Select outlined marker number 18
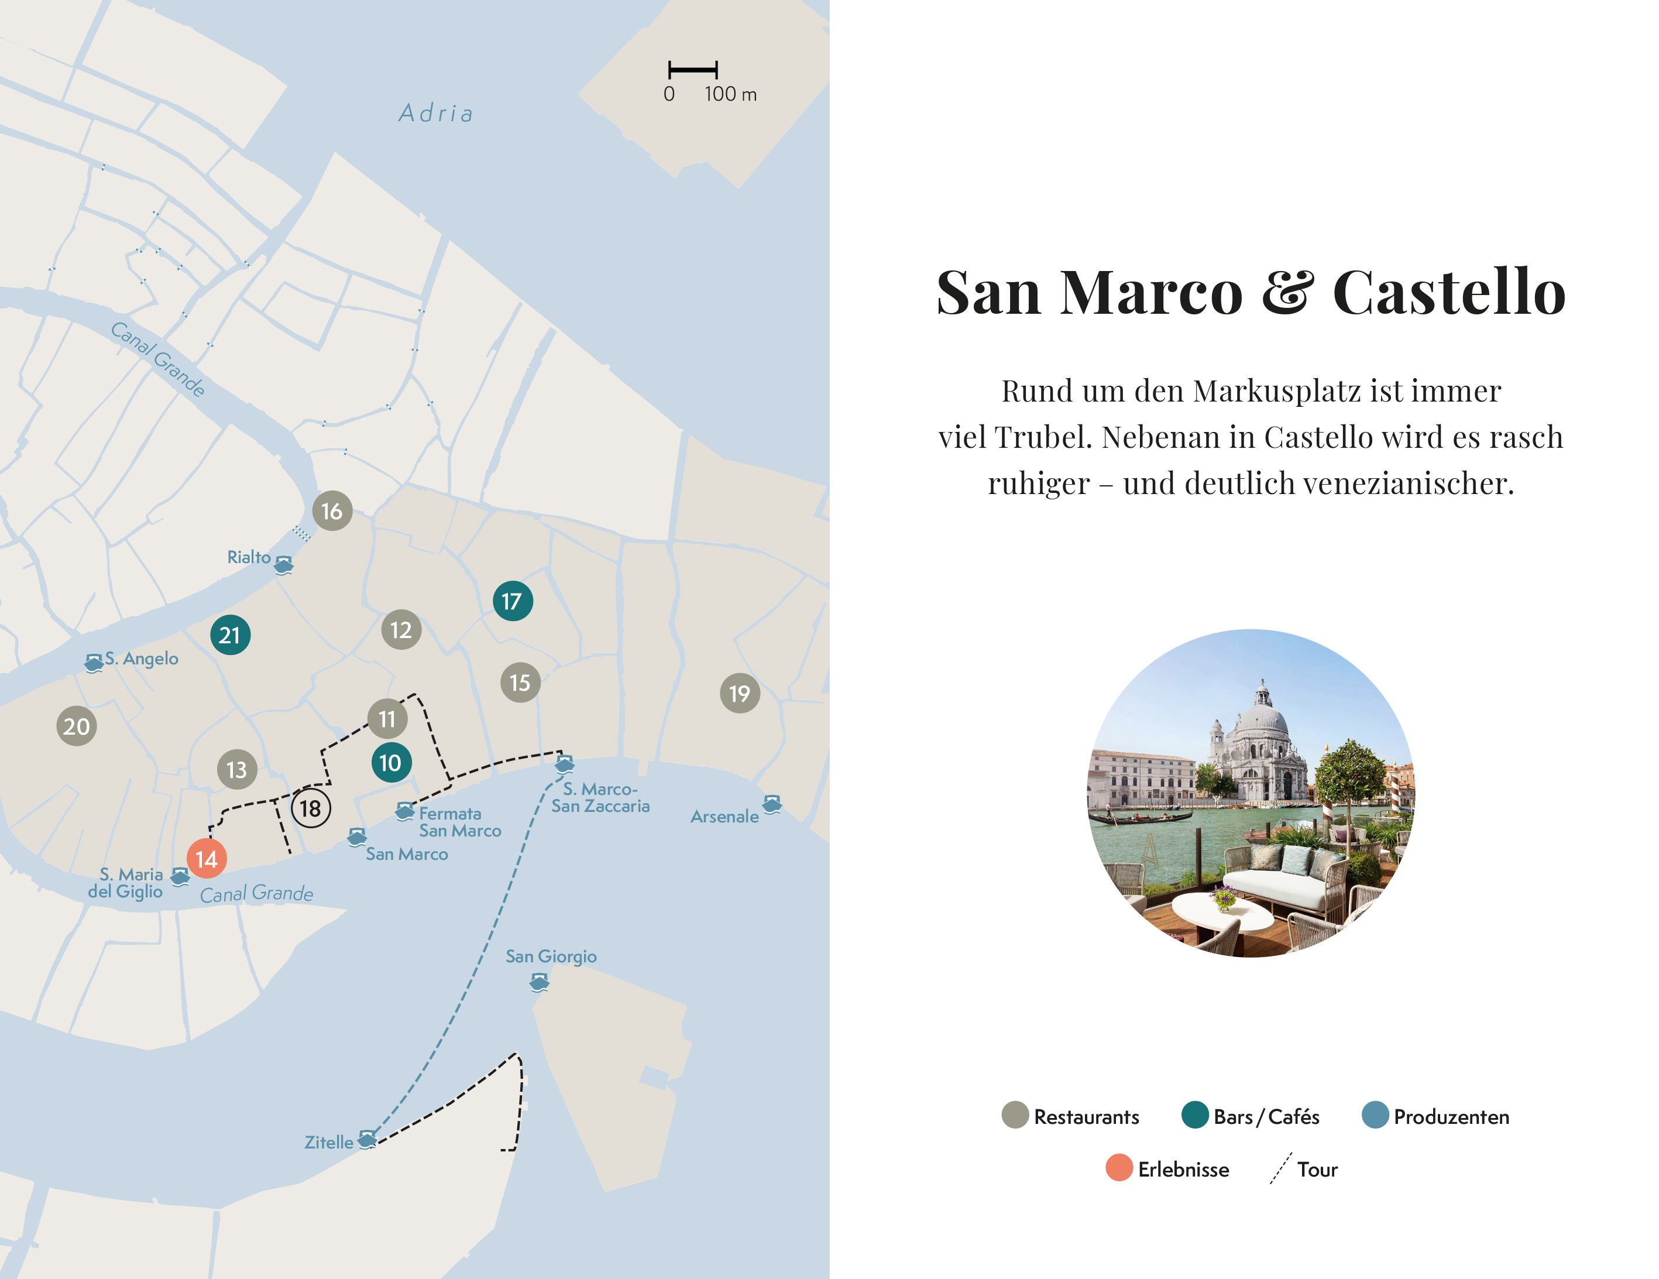This screenshot has height=1279, width=1659. pyautogui.click(x=311, y=808)
